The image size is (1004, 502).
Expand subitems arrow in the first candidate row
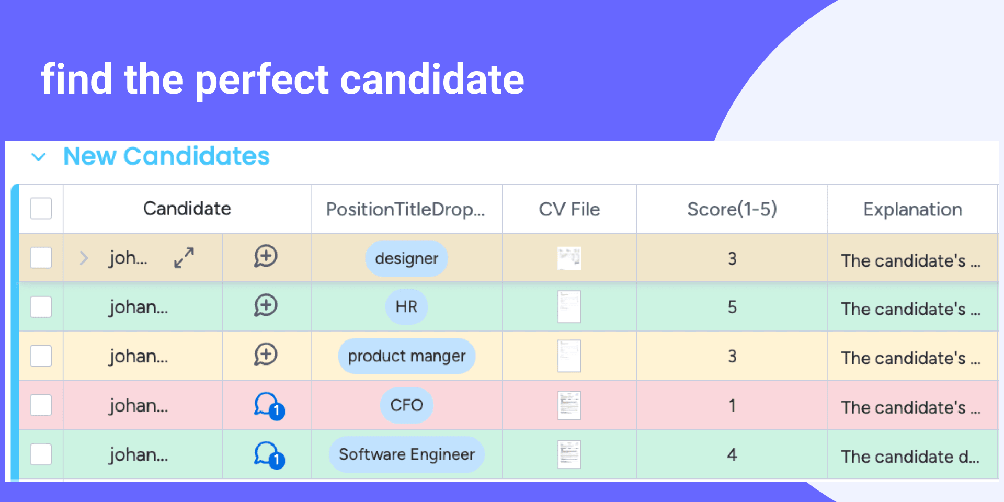click(x=84, y=258)
